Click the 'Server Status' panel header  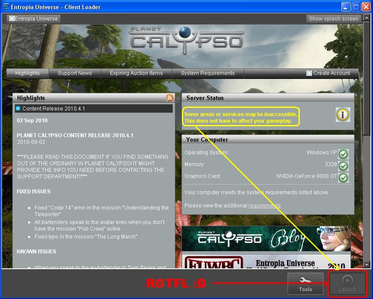[268, 98]
